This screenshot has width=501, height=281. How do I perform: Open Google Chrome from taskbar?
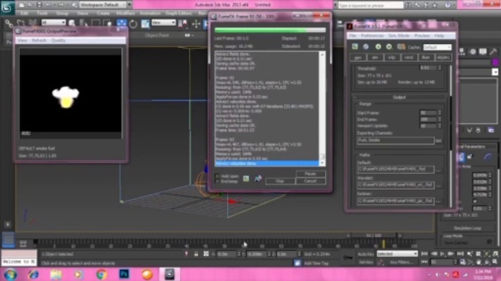coord(102,274)
